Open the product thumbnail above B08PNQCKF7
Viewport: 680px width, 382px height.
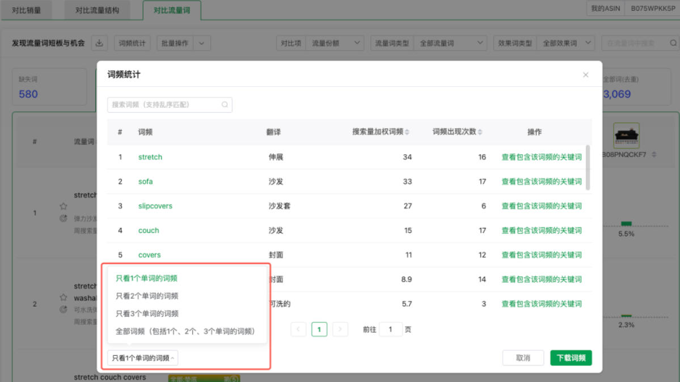pos(626,135)
